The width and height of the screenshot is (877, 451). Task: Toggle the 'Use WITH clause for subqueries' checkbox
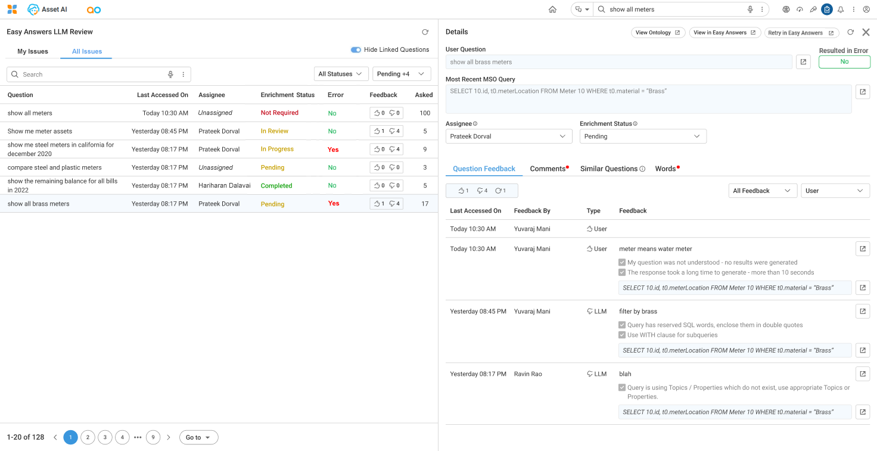(x=623, y=335)
